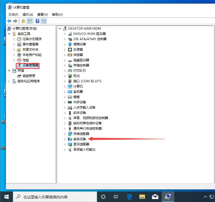The height and width of the screenshot is (202, 215).
Task: Select the 存储控制器 device category
Action: [x=81, y=65]
